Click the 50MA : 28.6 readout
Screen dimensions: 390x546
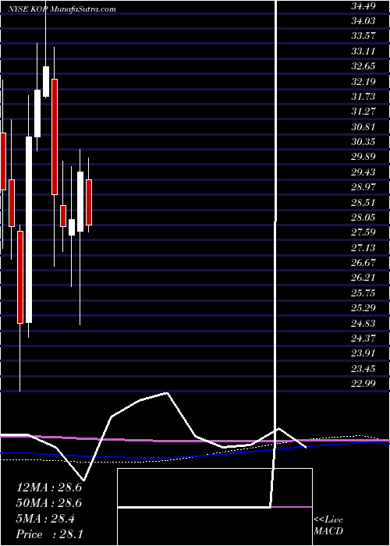pos(48,503)
